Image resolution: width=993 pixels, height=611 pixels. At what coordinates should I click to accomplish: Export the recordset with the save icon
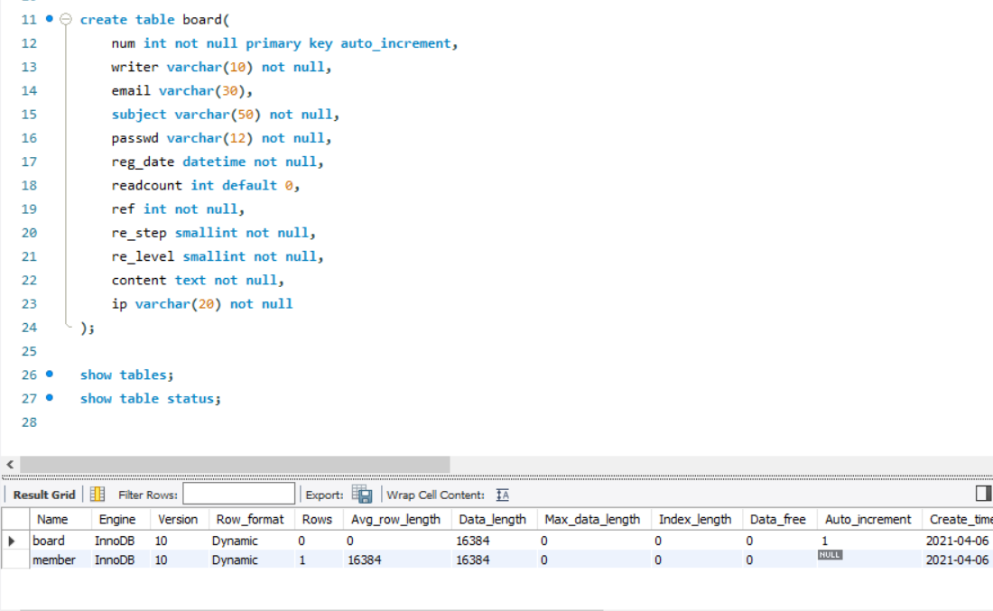click(x=362, y=494)
